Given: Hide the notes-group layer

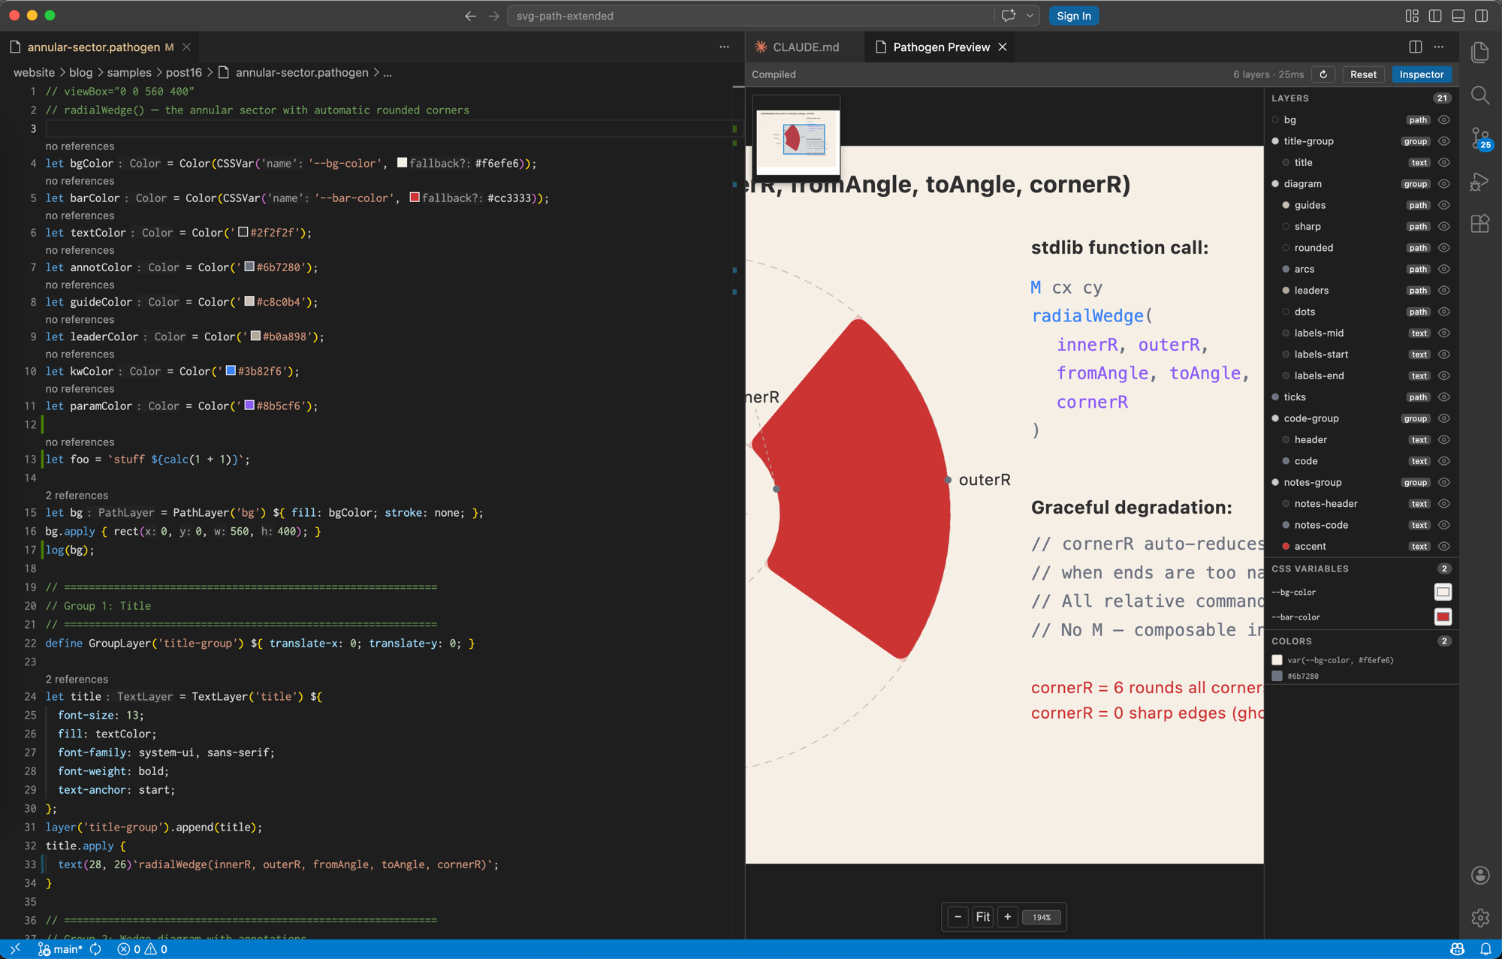Looking at the screenshot, I should coord(1443,482).
